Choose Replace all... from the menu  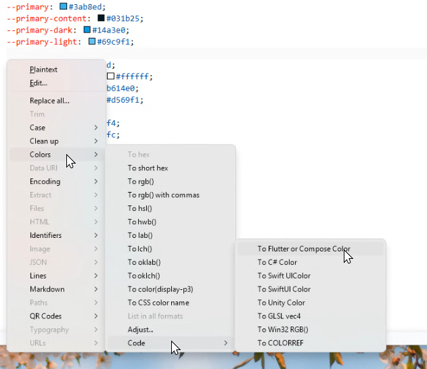point(49,101)
